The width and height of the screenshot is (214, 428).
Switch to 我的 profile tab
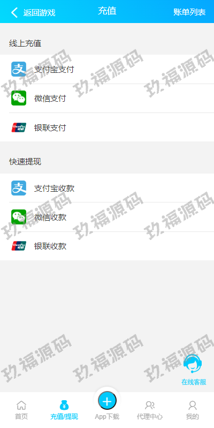(193, 410)
